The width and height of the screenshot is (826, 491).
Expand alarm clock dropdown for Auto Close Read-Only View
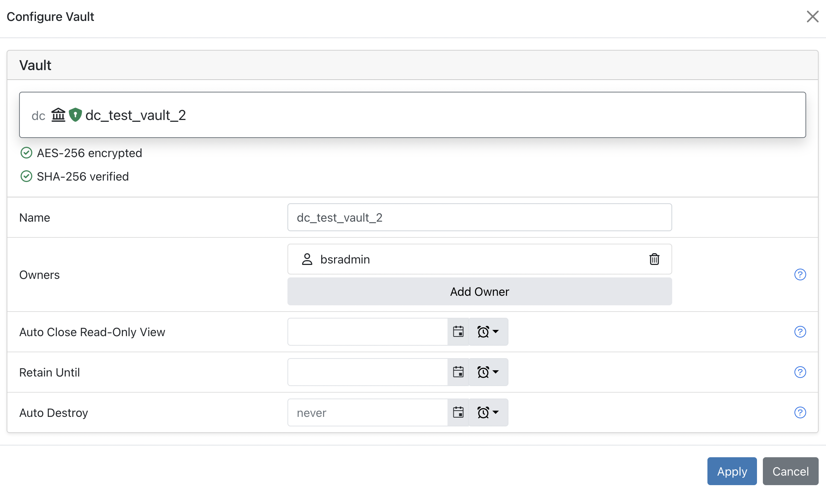(x=488, y=332)
